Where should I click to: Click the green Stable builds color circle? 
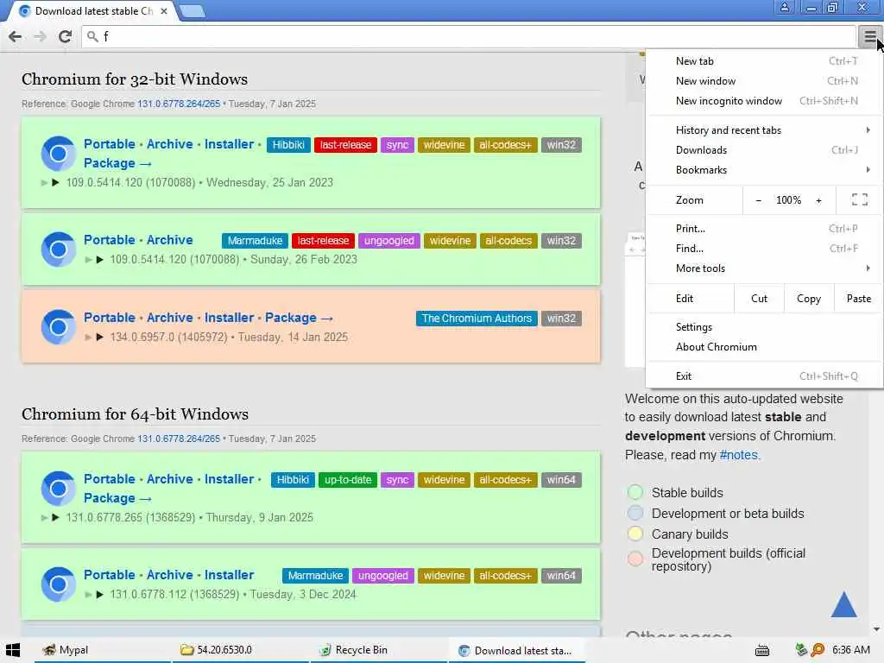click(635, 492)
